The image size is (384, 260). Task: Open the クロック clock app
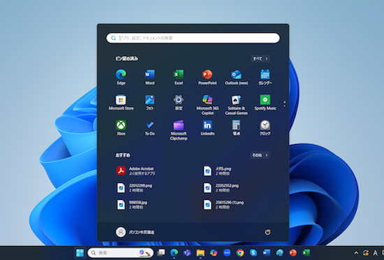265,128
